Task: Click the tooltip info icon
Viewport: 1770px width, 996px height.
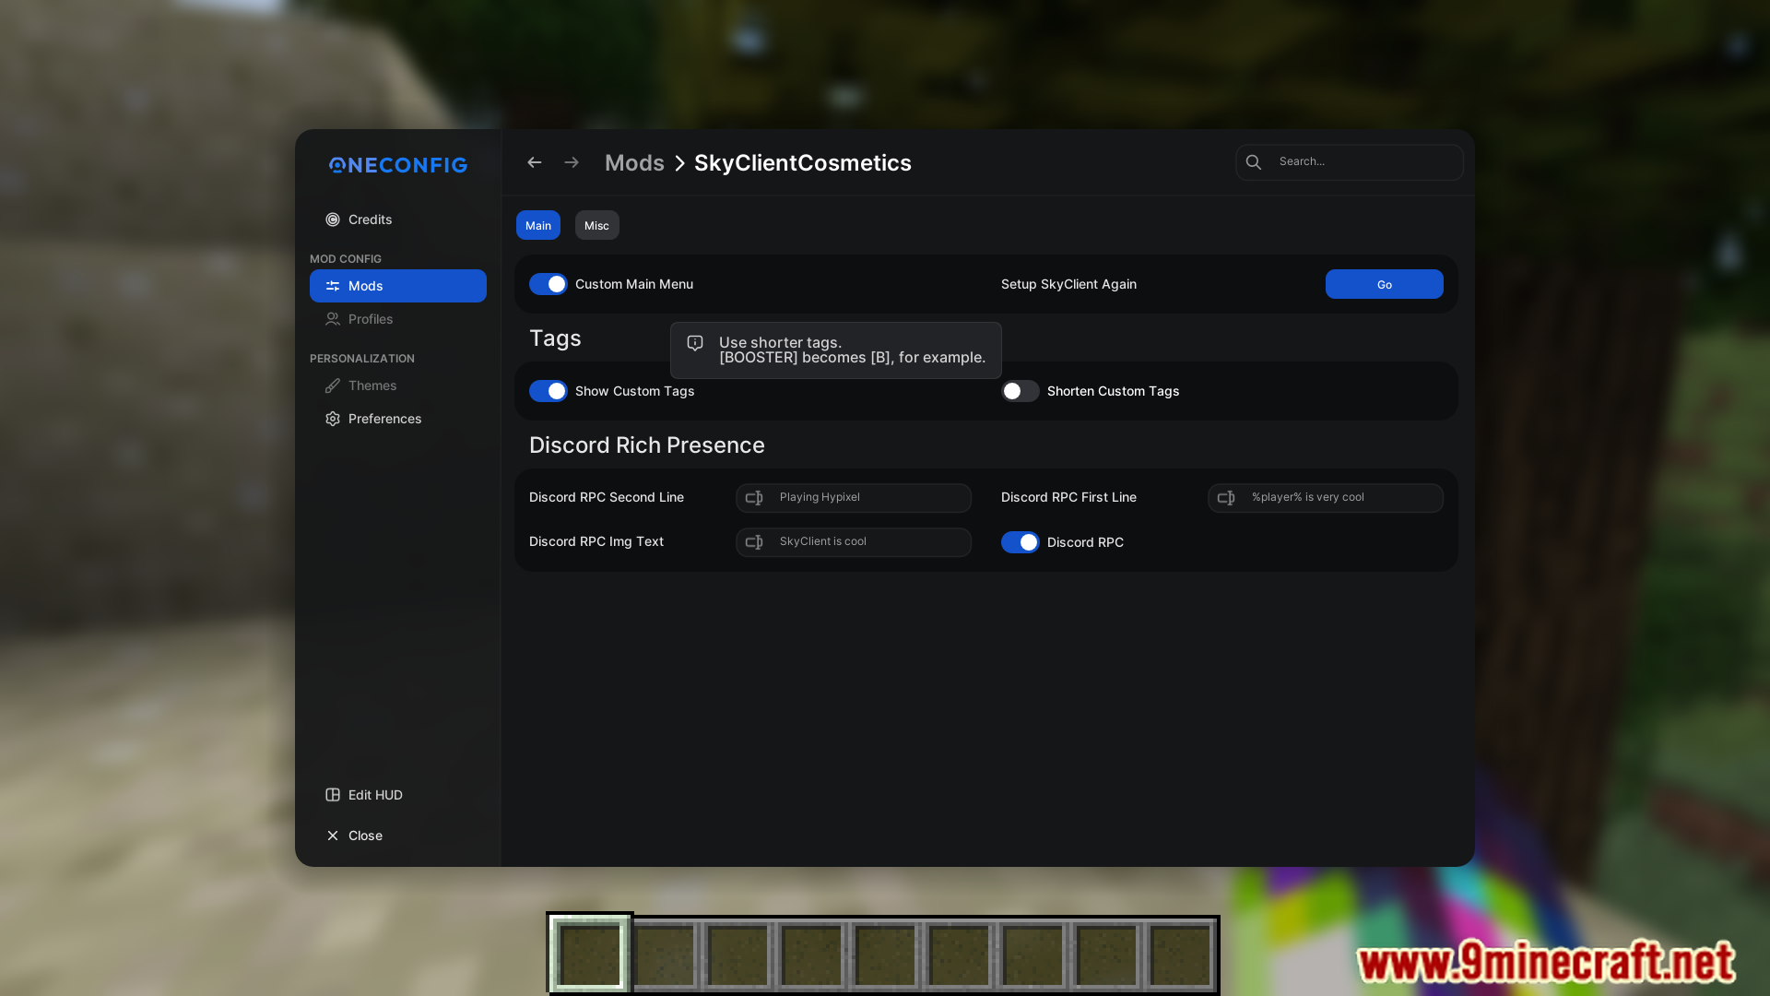Action: click(x=695, y=343)
